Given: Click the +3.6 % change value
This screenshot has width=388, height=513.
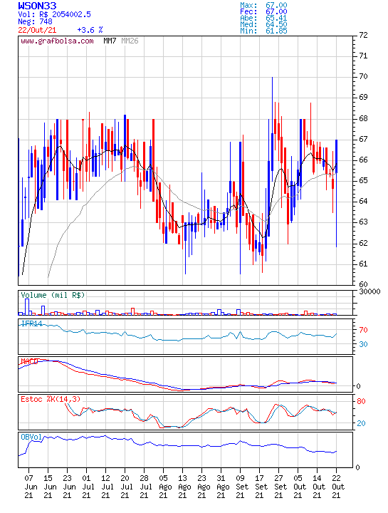Looking at the screenshot, I should [90, 30].
